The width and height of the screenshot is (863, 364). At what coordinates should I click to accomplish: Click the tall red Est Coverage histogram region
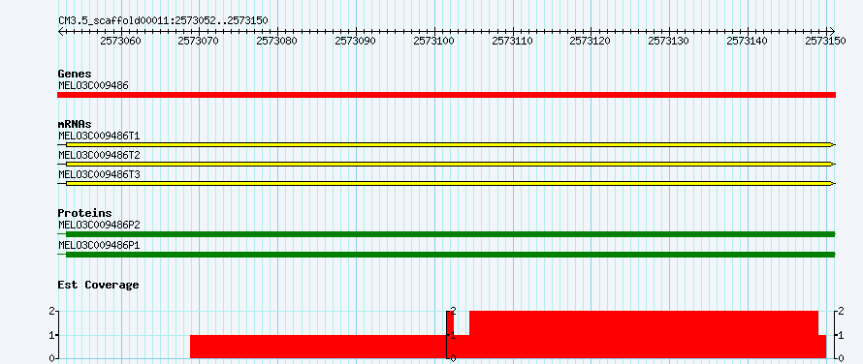[644, 334]
